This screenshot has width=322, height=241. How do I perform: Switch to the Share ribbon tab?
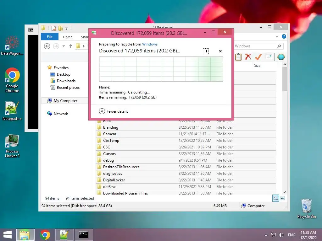[84, 37]
